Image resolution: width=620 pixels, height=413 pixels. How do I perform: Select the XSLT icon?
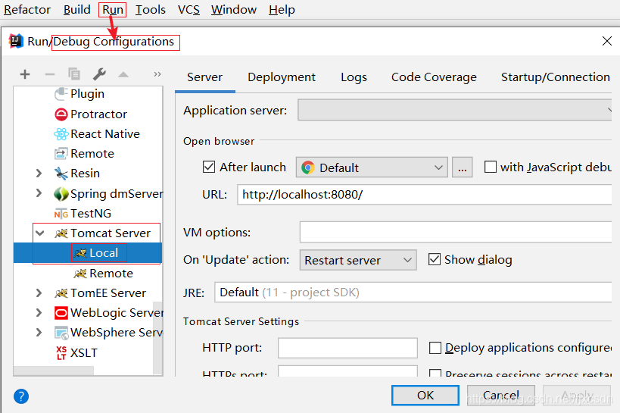click(x=61, y=353)
